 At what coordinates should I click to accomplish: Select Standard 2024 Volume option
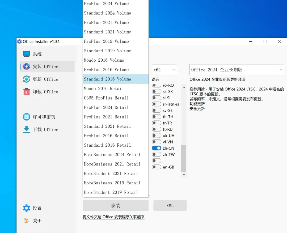(116, 13)
